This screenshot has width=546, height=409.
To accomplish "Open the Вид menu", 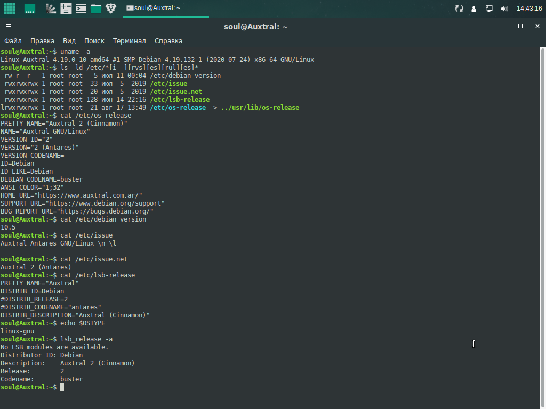I will 69,40.
